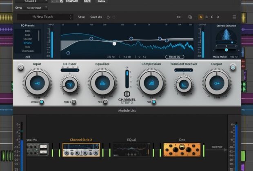Viewport: 253px width, 171px height.
Task: Click the Reset EQ button
Action: coord(175,57)
